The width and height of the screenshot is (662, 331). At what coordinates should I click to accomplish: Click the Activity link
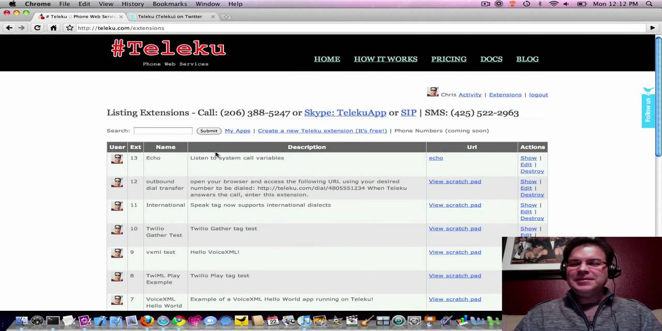tap(470, 95)
